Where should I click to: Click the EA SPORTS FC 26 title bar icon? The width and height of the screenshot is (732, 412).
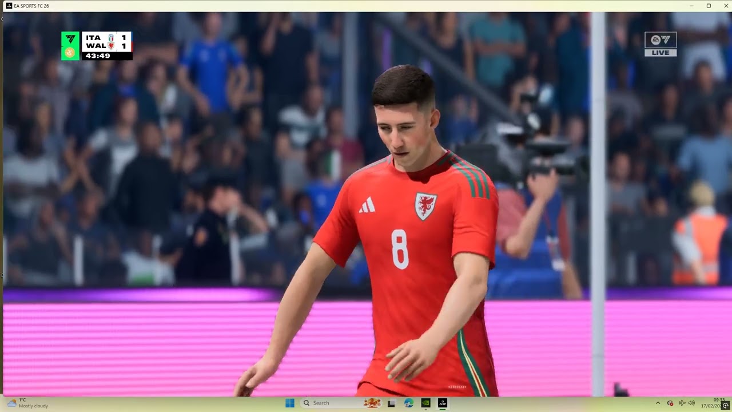(x=9, y=6)
